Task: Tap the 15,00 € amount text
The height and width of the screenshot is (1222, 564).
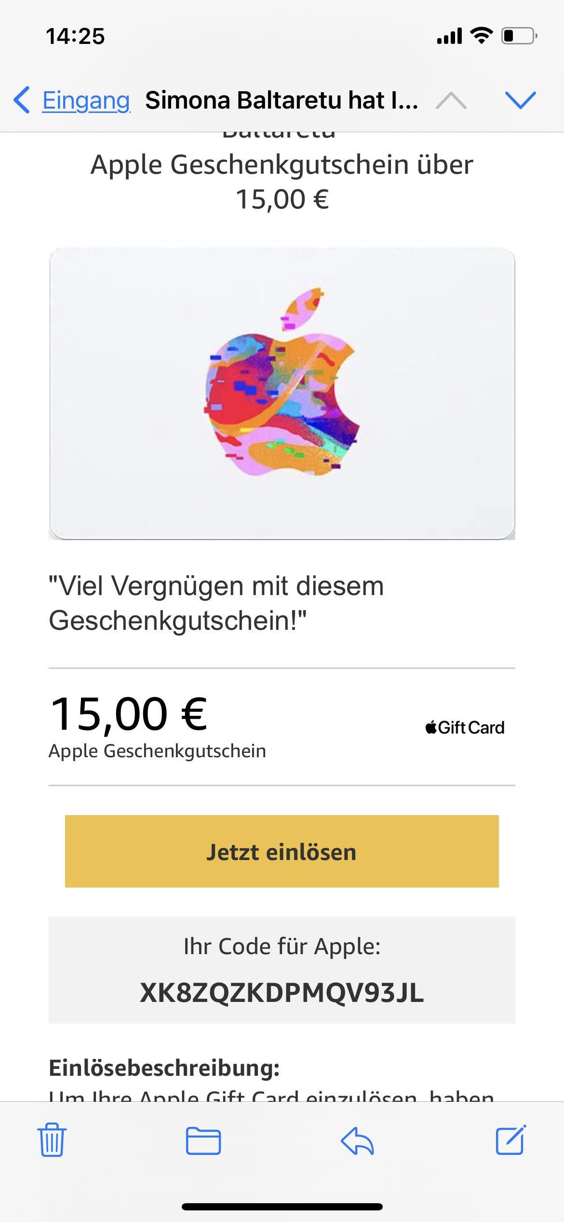Action: tap(129, 714)
